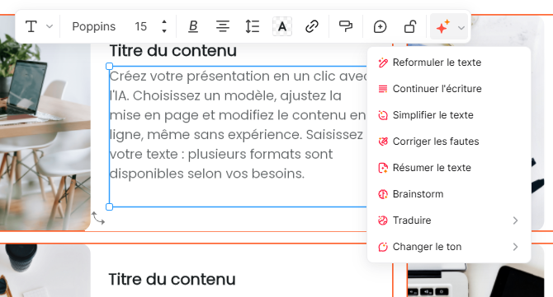Open the line spacing settings

point(253,26)
